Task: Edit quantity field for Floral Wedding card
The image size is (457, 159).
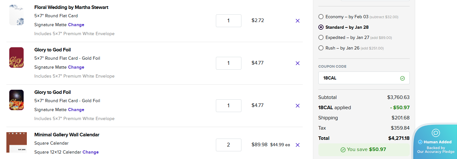Action: 228,21
